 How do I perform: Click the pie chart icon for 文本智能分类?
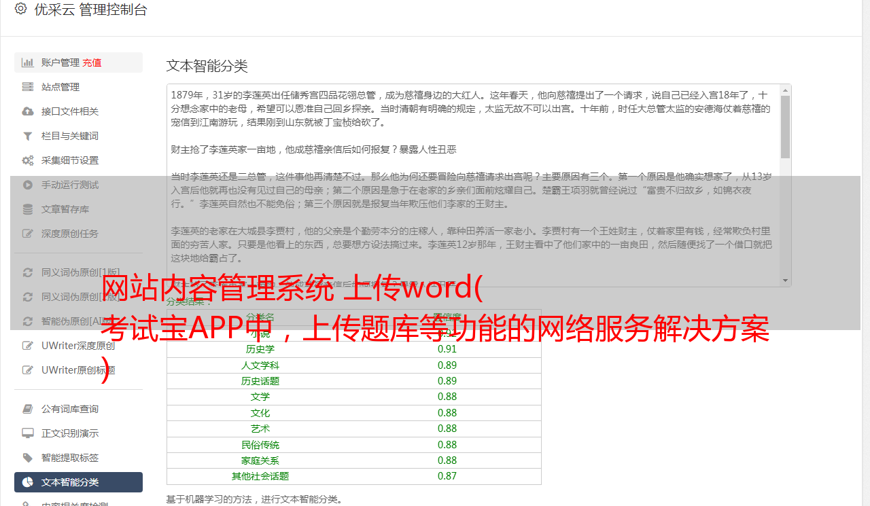click(x=27, y=482)
